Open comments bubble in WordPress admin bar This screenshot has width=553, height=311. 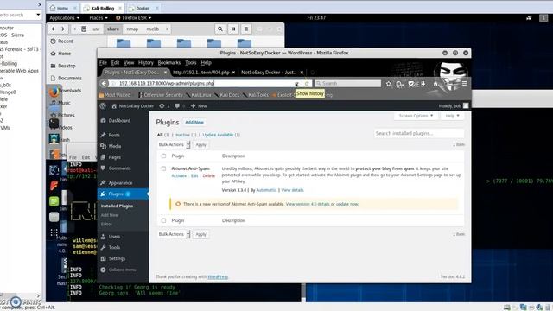point(180,105)
